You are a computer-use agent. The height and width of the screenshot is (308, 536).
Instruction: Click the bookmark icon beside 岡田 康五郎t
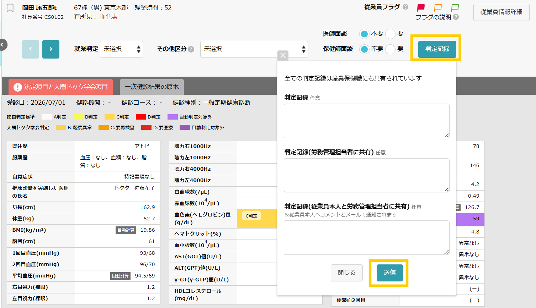pyautogui.click(x=10, y=8)
